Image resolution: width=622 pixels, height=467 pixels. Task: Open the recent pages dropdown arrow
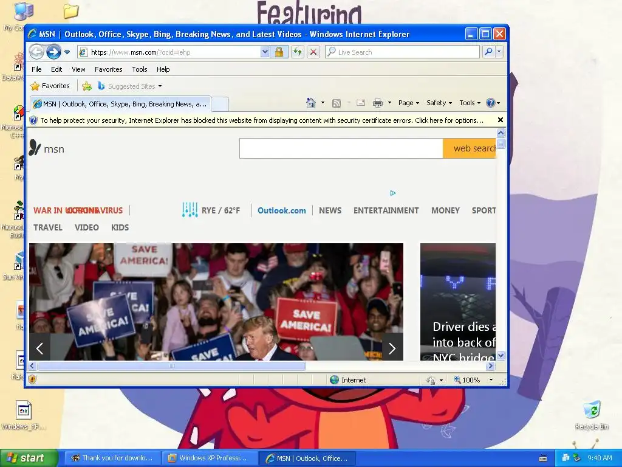point(67,52)
